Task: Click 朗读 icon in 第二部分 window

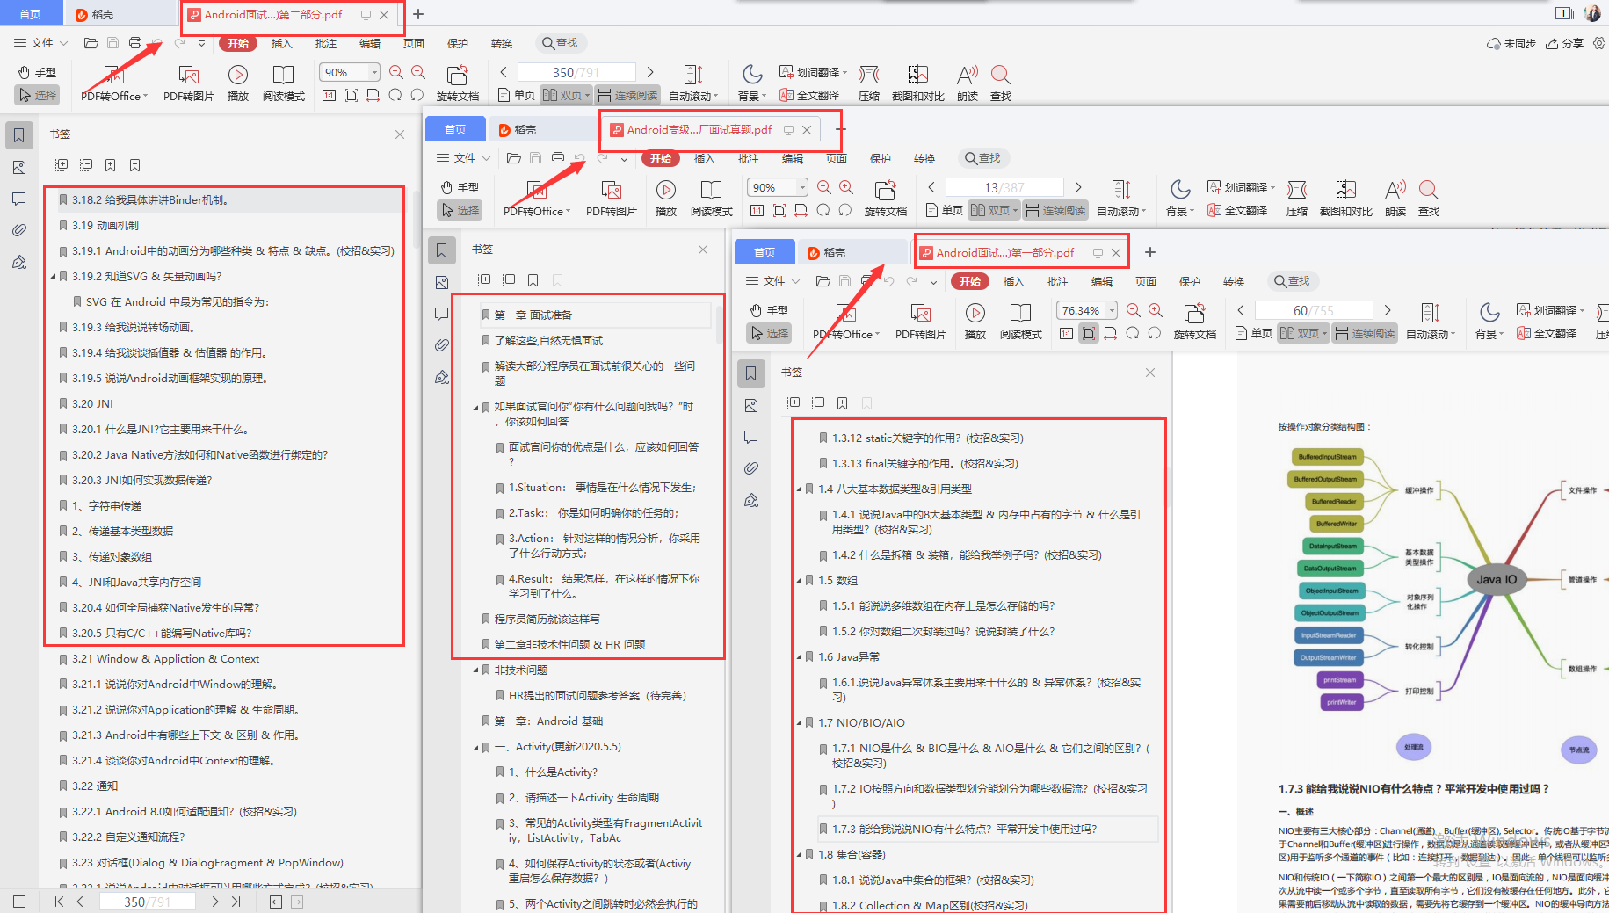Action: [968, 75]
